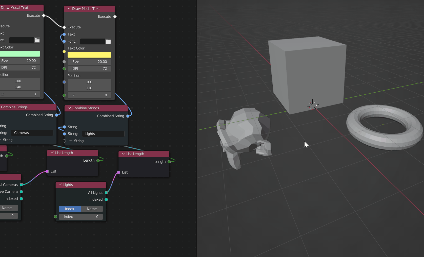Screen dimensions: 424x257
Task: Open font file browser in right Draw Modal Text node
Action: [108, 42]
